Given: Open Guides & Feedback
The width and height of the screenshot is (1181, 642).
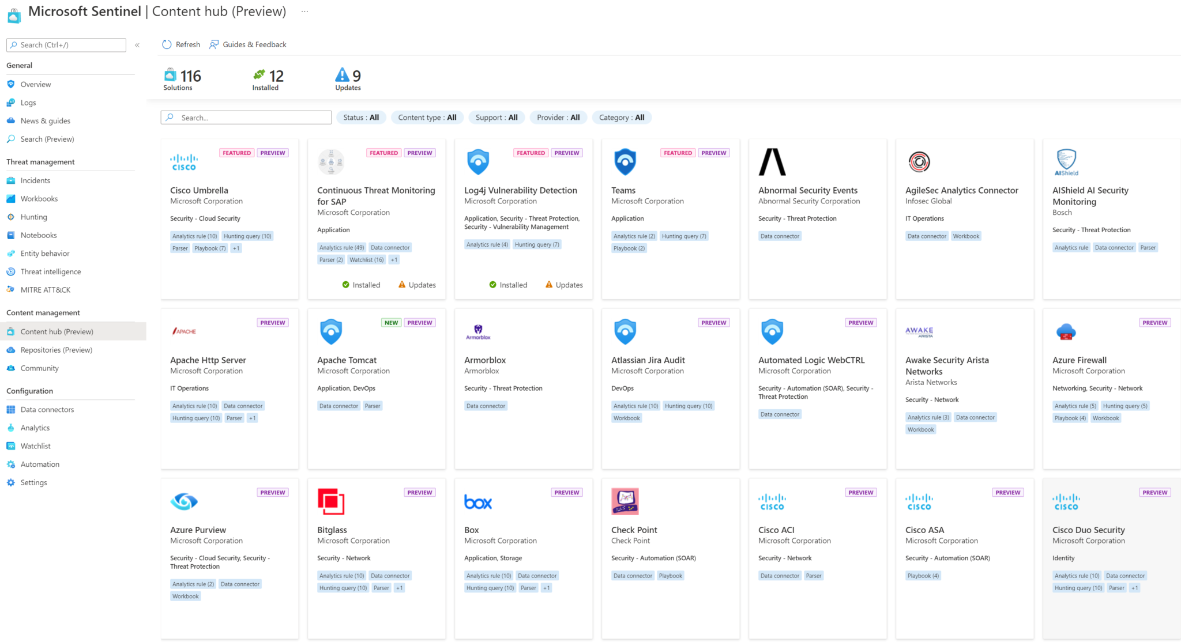Looking at the screenshot, I should point(247,44).
